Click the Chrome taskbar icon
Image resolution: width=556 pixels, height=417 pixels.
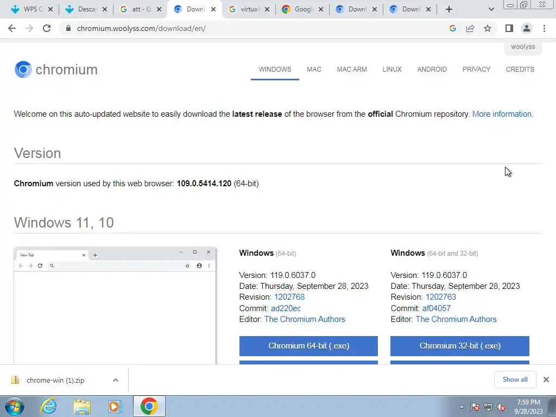click(149, 406)
